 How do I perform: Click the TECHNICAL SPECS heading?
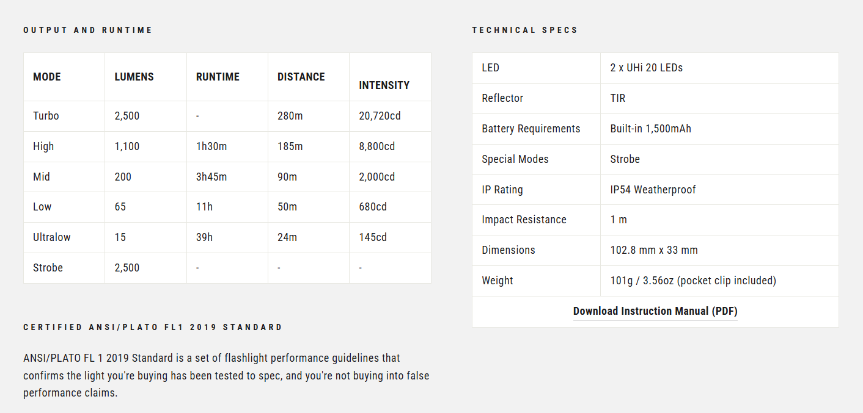pyautogui.click(x=524, y=30)
